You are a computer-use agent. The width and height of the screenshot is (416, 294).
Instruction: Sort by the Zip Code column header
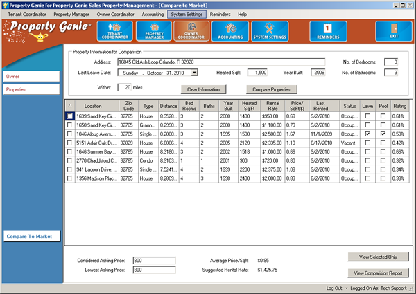coord(128,106)
